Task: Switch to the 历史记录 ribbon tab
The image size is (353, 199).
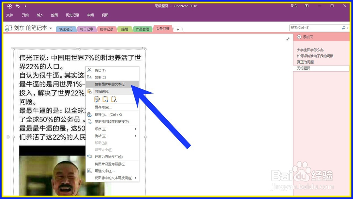Action: pos(72,15)
